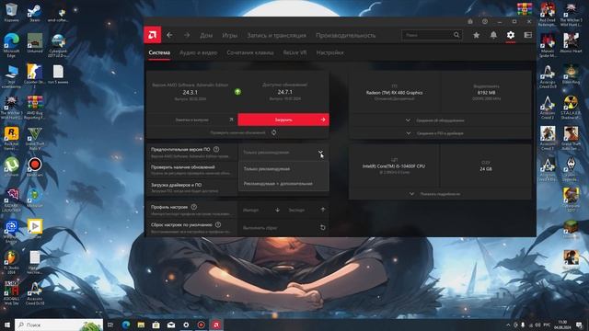Click Radeon (TM) RX 480 Graphics text
Screen dimensions: 589x331
[x=395, y=92]
